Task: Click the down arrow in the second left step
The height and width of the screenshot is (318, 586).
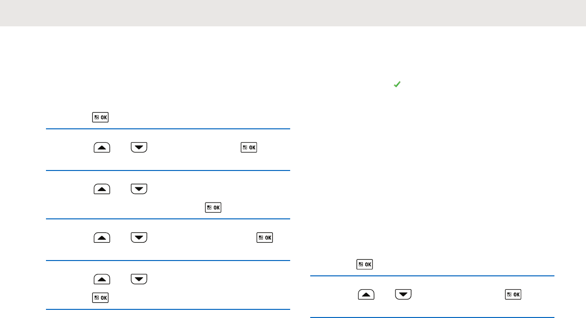Action: click(139, 148)
